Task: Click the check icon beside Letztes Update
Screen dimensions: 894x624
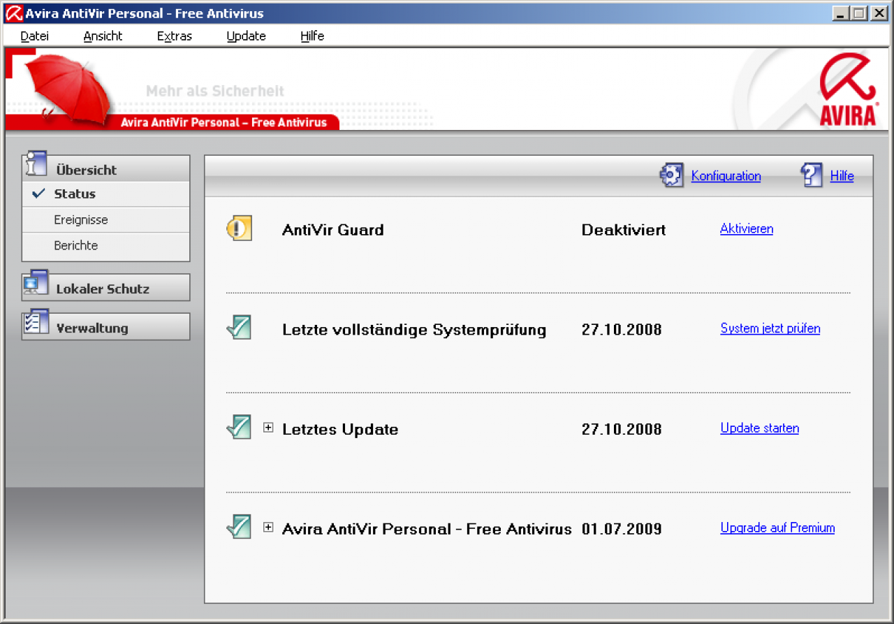Action: click(x=239, y=428)
